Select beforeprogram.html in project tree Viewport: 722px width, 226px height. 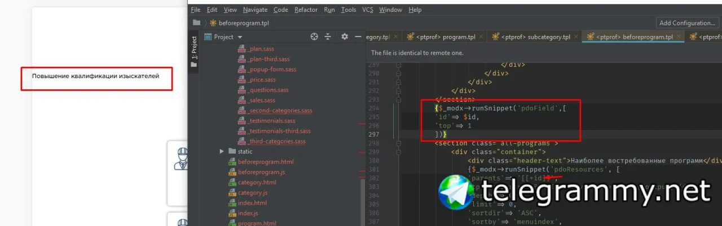(266, 162)
